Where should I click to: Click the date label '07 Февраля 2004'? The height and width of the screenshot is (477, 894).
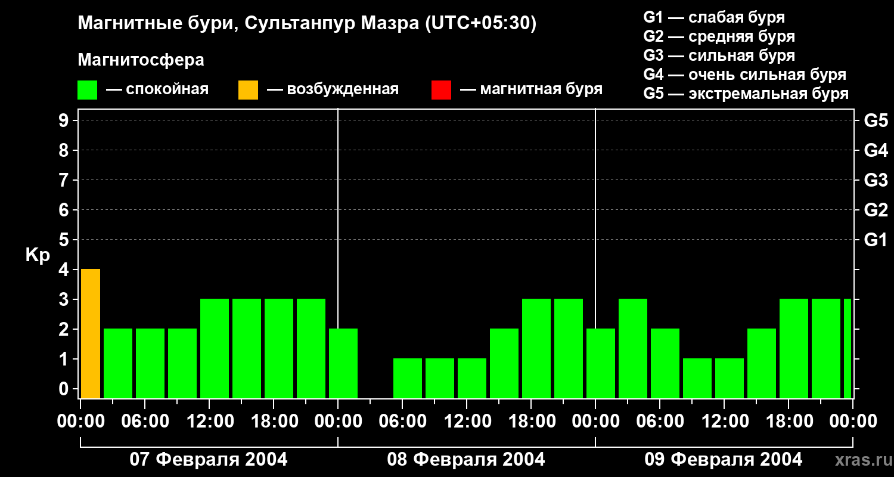coord(209,460)
